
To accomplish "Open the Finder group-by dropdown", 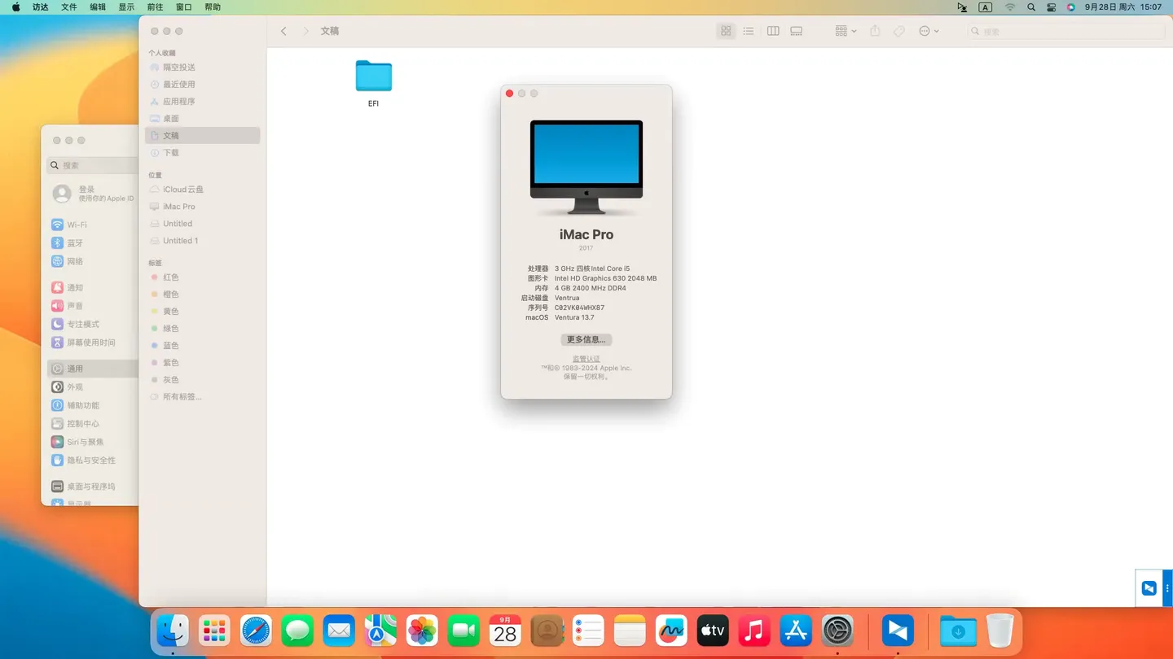I will tap(846, 31).
